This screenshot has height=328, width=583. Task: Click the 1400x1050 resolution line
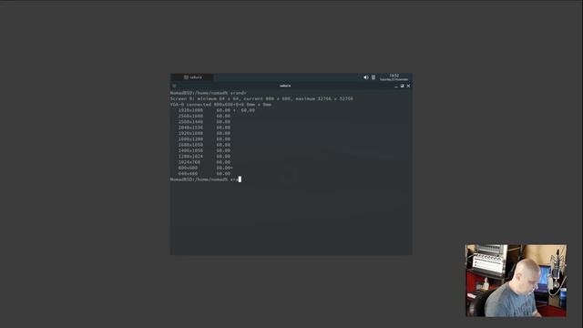[x=204, y=150]
